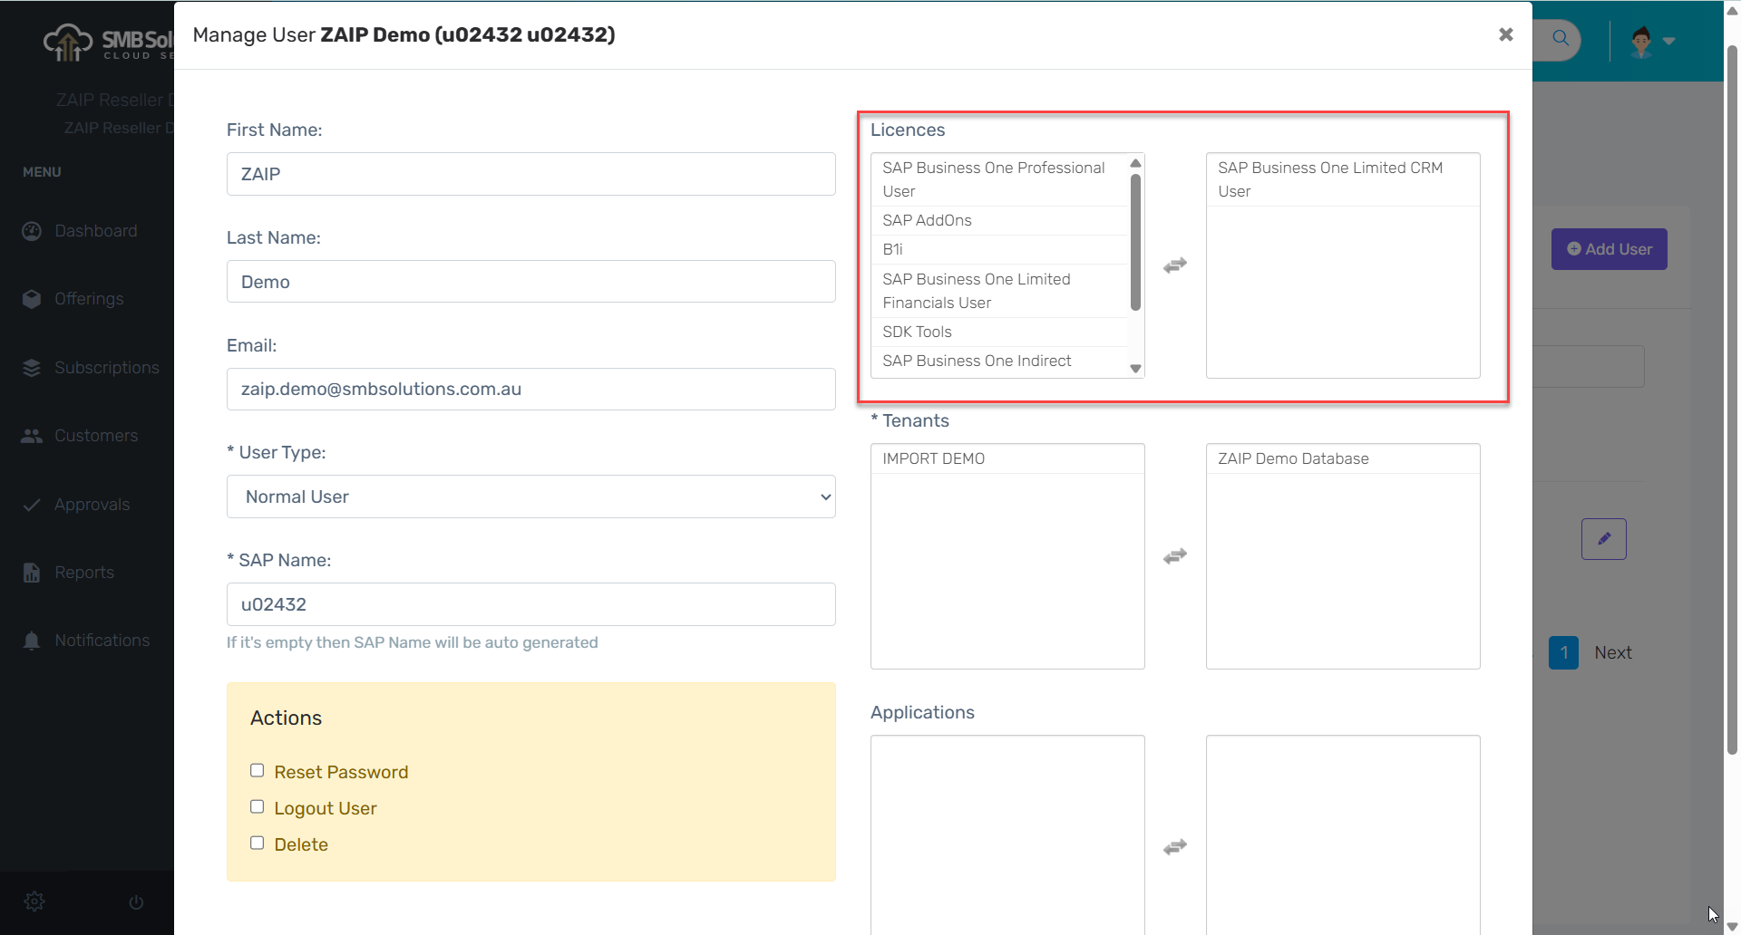Viewport: 1741px width, 935px height.
Task: Select IMPORT DEMO tenant
Action: [x=1007, y=458]
